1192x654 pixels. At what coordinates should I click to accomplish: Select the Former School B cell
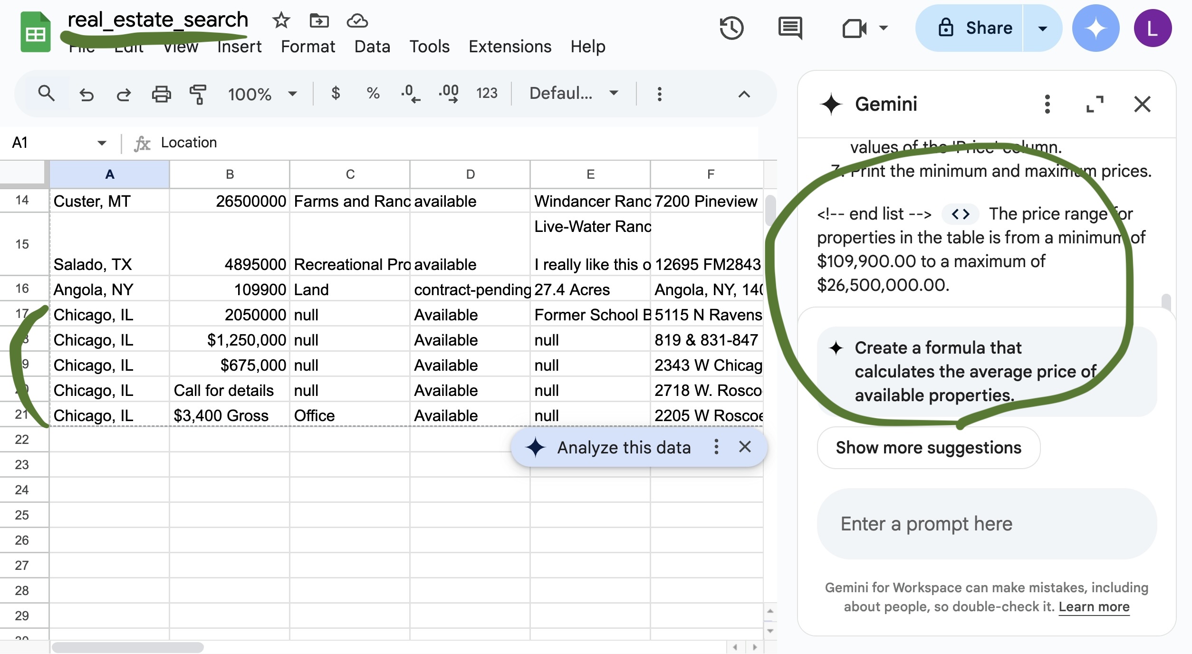pyautogui.click(x=590, y=315)
